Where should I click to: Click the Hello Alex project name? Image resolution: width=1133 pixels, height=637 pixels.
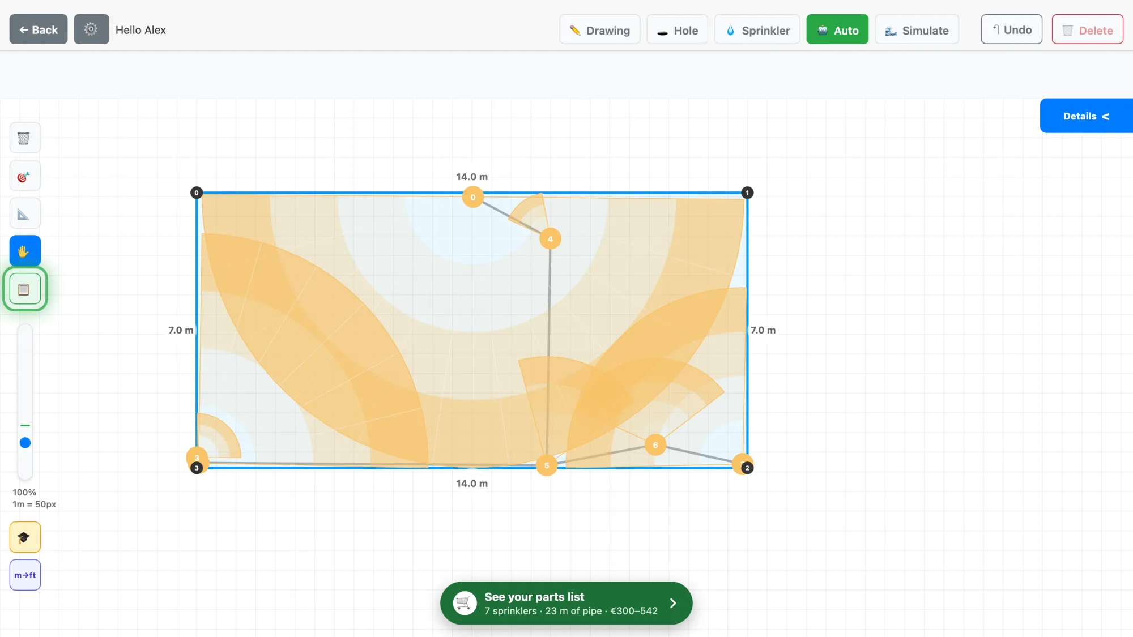pyautogui.click(x=140, y=30)
